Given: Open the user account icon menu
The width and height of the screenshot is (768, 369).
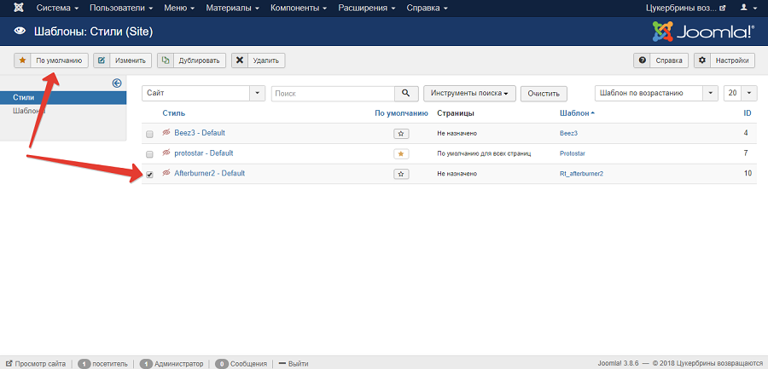Looking at the screenshot, I should (x=748, y=9).
